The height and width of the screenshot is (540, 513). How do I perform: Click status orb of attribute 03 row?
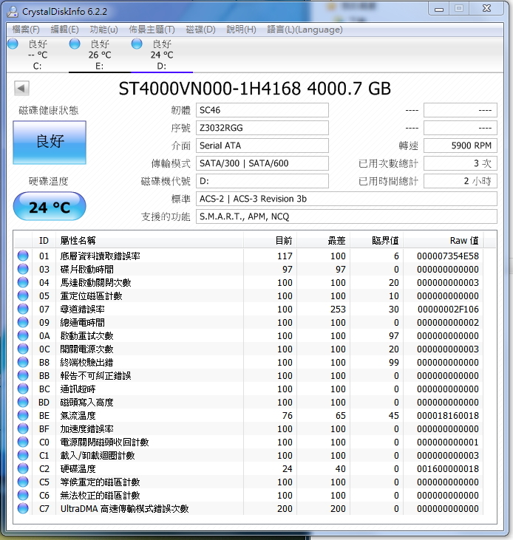23,269
